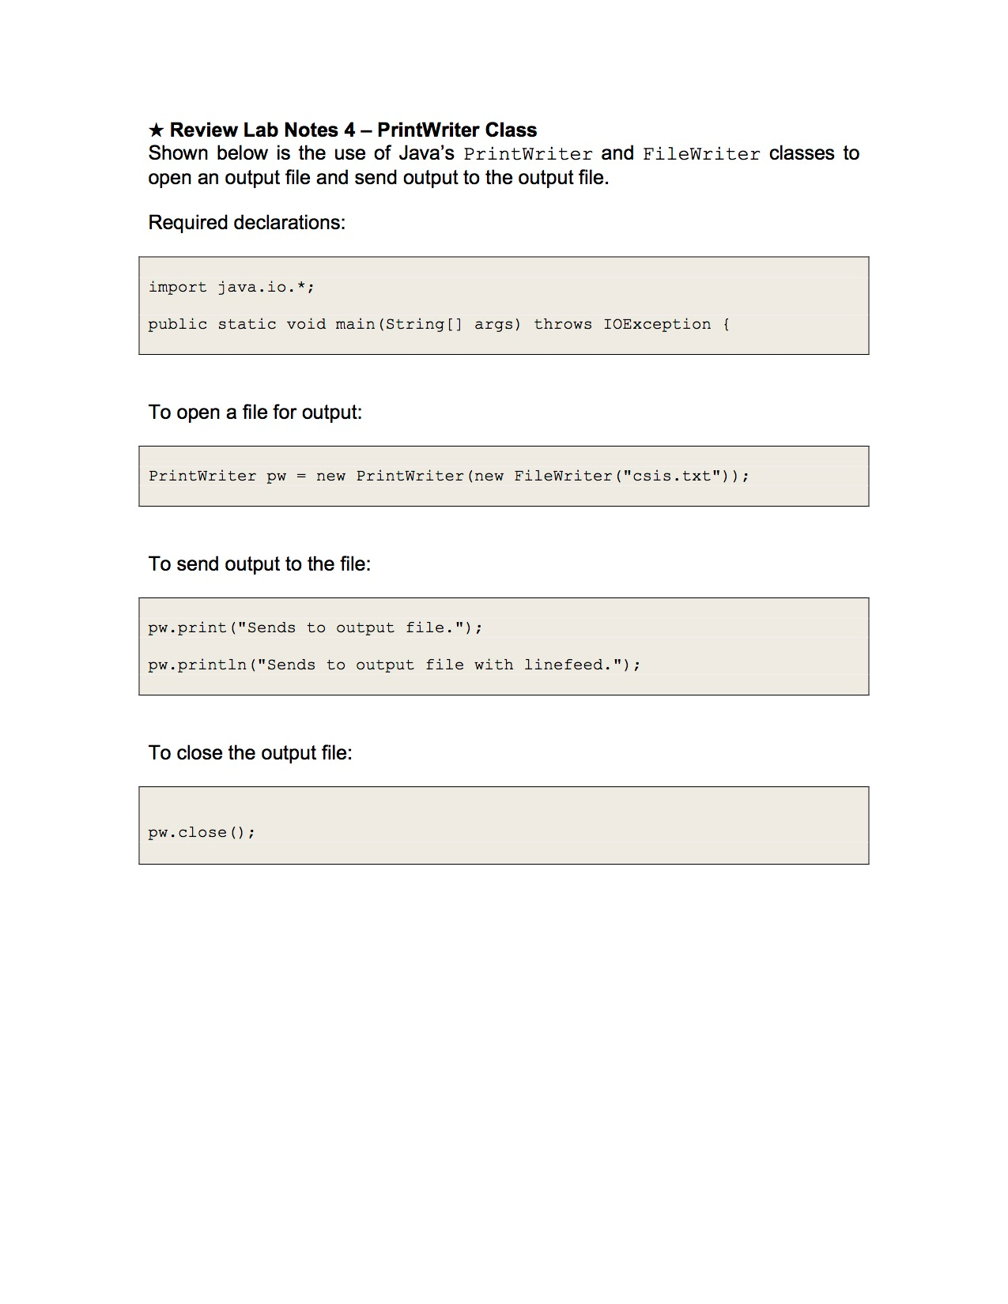Click the monospace word FileWriter in intro paragraph

701,154
